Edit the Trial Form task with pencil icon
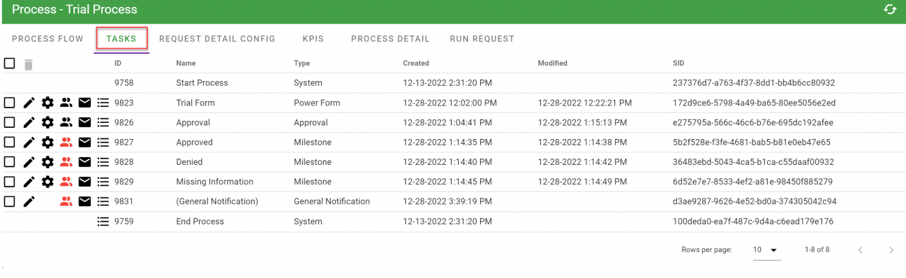The width and height of the screenshot is (906, 278). [x=29, y=103]
